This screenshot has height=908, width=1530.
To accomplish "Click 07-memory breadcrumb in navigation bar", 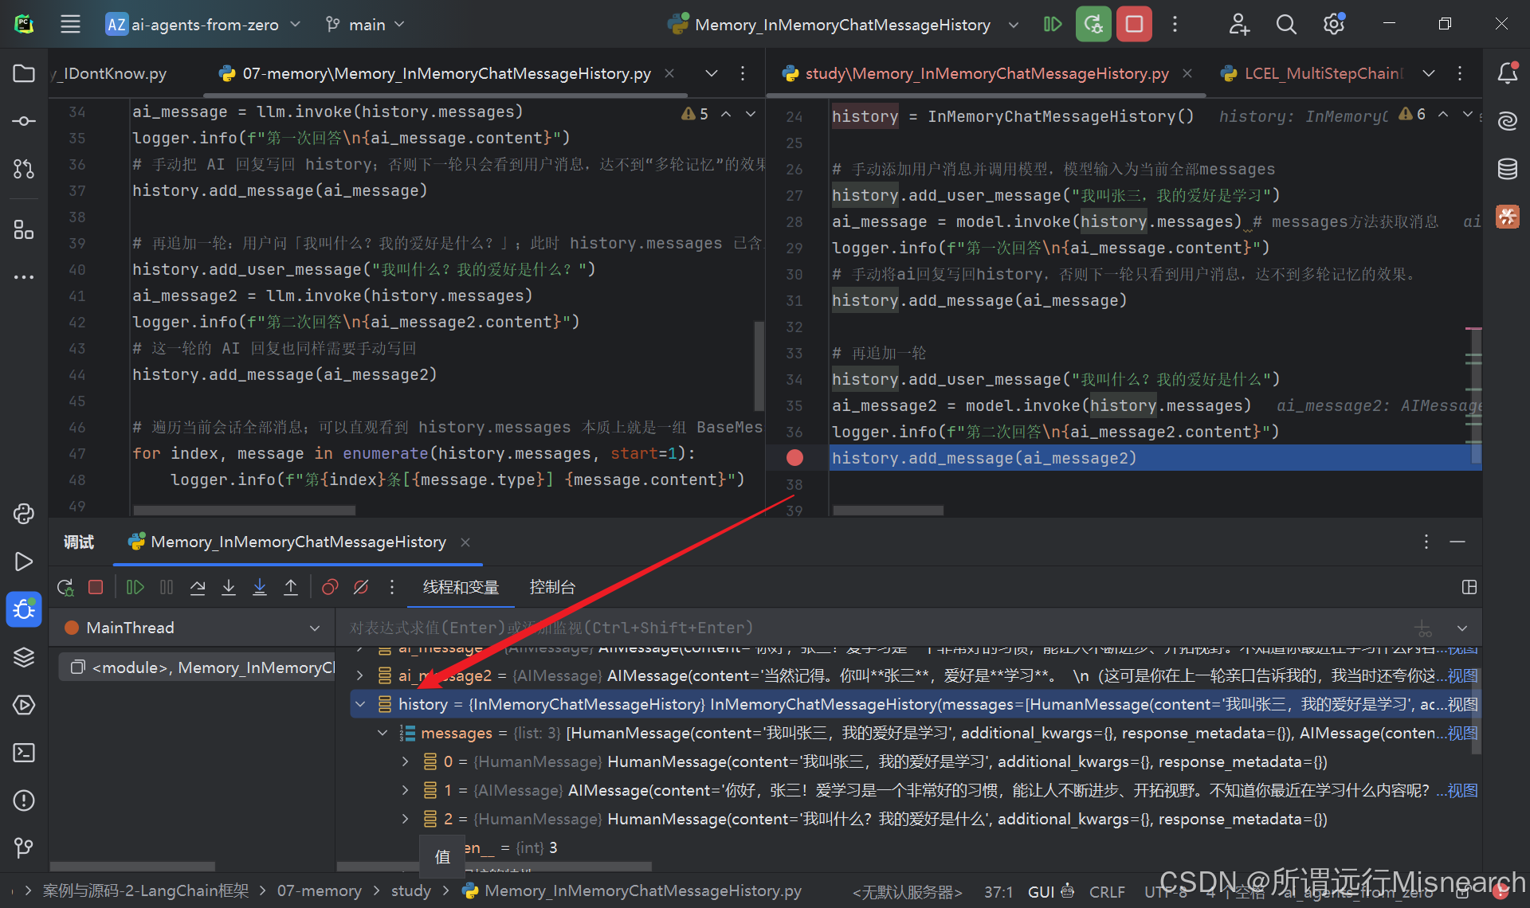I will (x=319, y=890).
